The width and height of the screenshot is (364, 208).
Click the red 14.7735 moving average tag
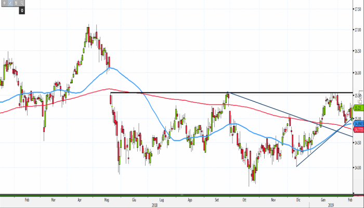(x=358, y=129)
